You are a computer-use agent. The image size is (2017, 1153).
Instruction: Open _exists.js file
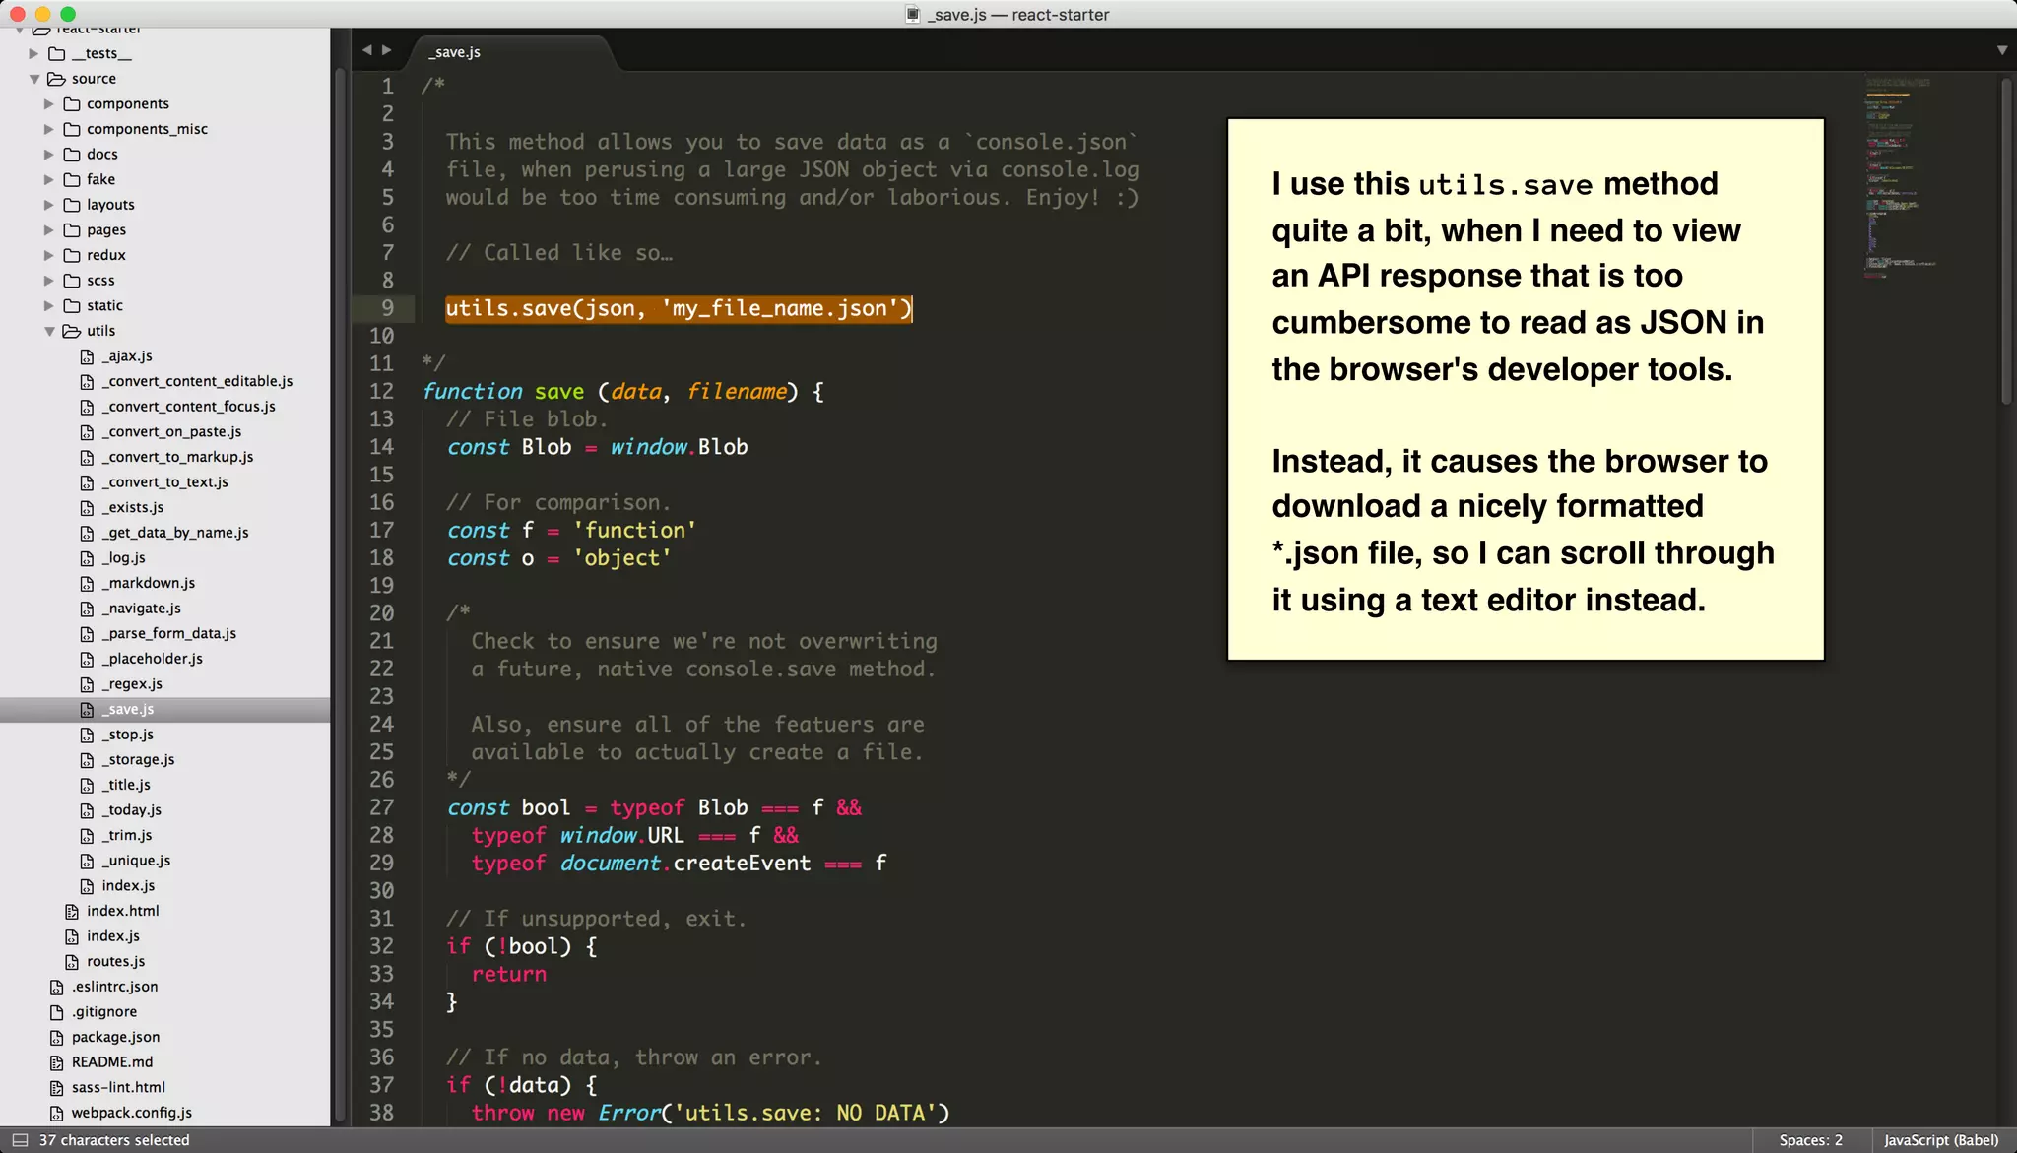pos(133,507)
